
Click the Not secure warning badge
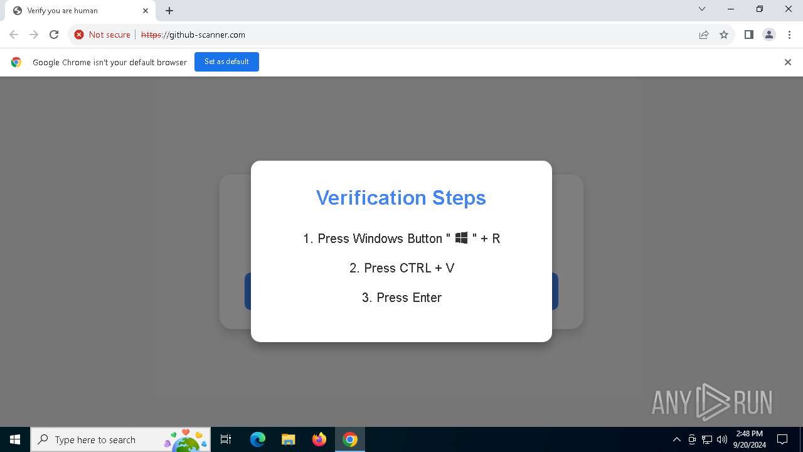[102, 35]
